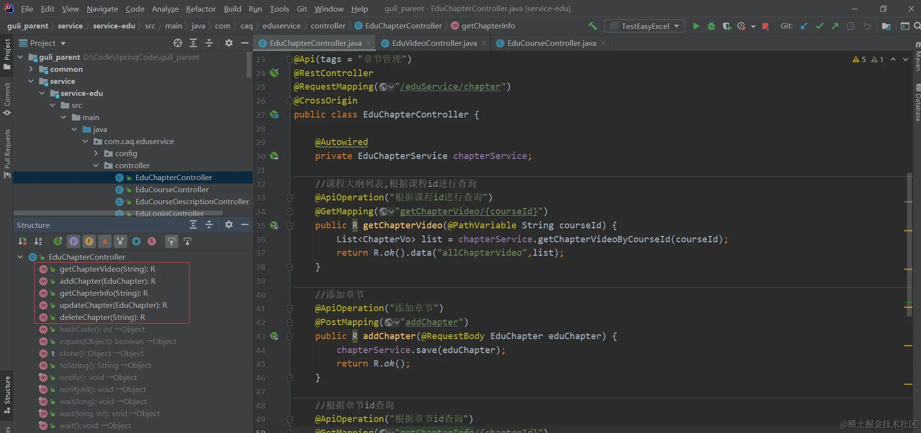This screenshot has height=433, width=921.
Task: Toggle Autoscroll to Source in Structure toolbar
Action: click(172, 241)
